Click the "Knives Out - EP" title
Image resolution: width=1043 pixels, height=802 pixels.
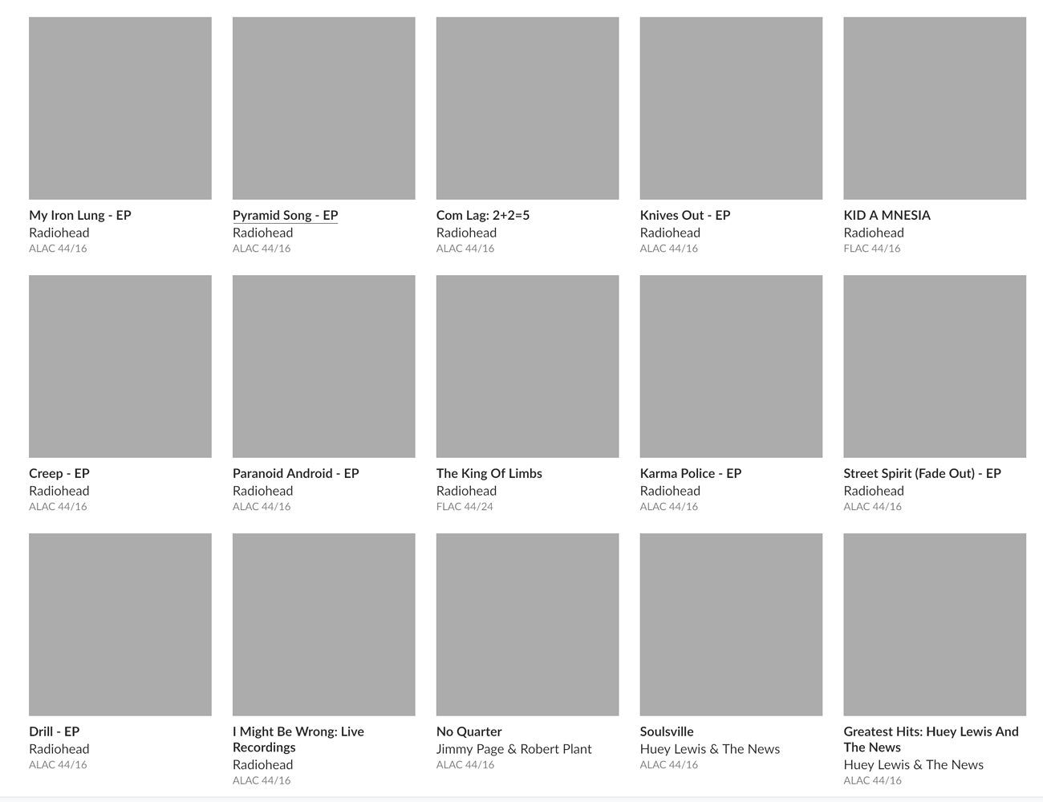tap(685, 215)
